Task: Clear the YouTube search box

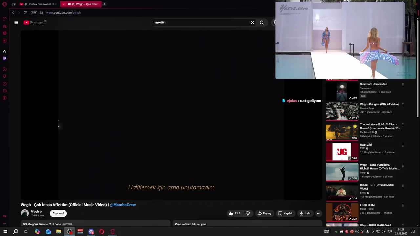Action: coord(252,22)
